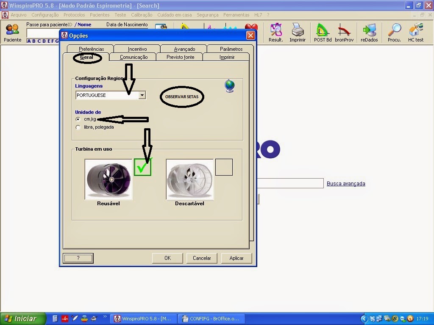Select the bronProv toolbar icon

344,33
